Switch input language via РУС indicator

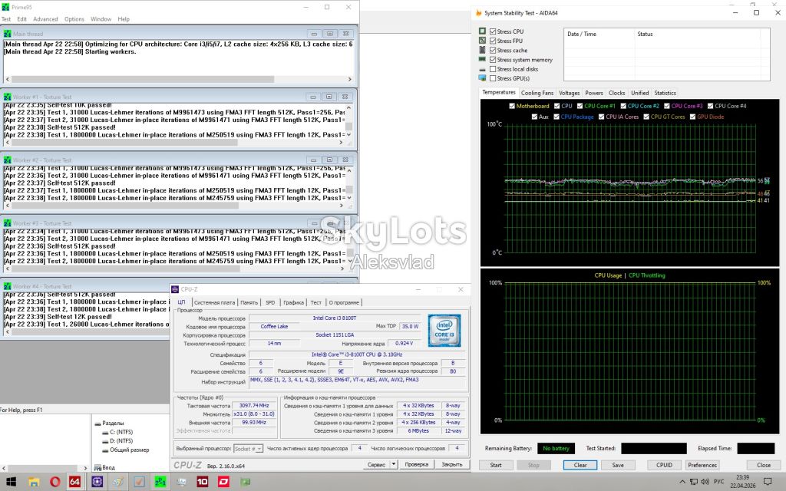[718, 482]
